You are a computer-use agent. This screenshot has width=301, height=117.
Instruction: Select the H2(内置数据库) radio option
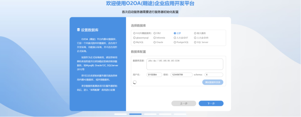click(x=142, y=33)
